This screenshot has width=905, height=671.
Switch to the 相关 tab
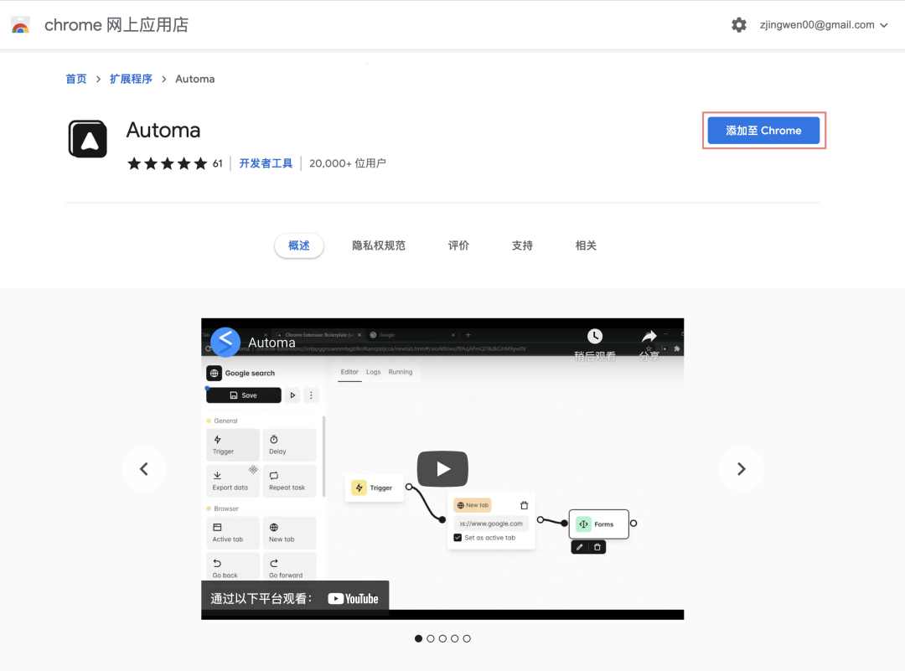coord(586,245)
